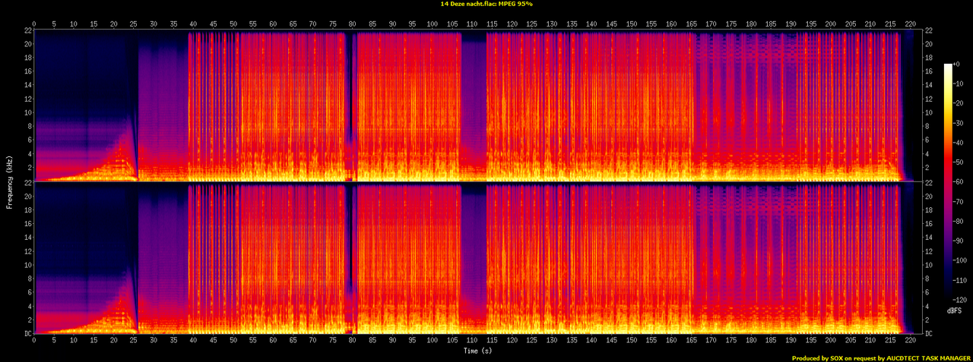The image size is (973, 362).
Task: Click the '-40' value on dBFS scale
Action: (958, 143)
